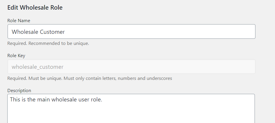Viewport: 275px width, 123px height.
Task: Click the word "user" in the description
Action: tap(83, 99)
